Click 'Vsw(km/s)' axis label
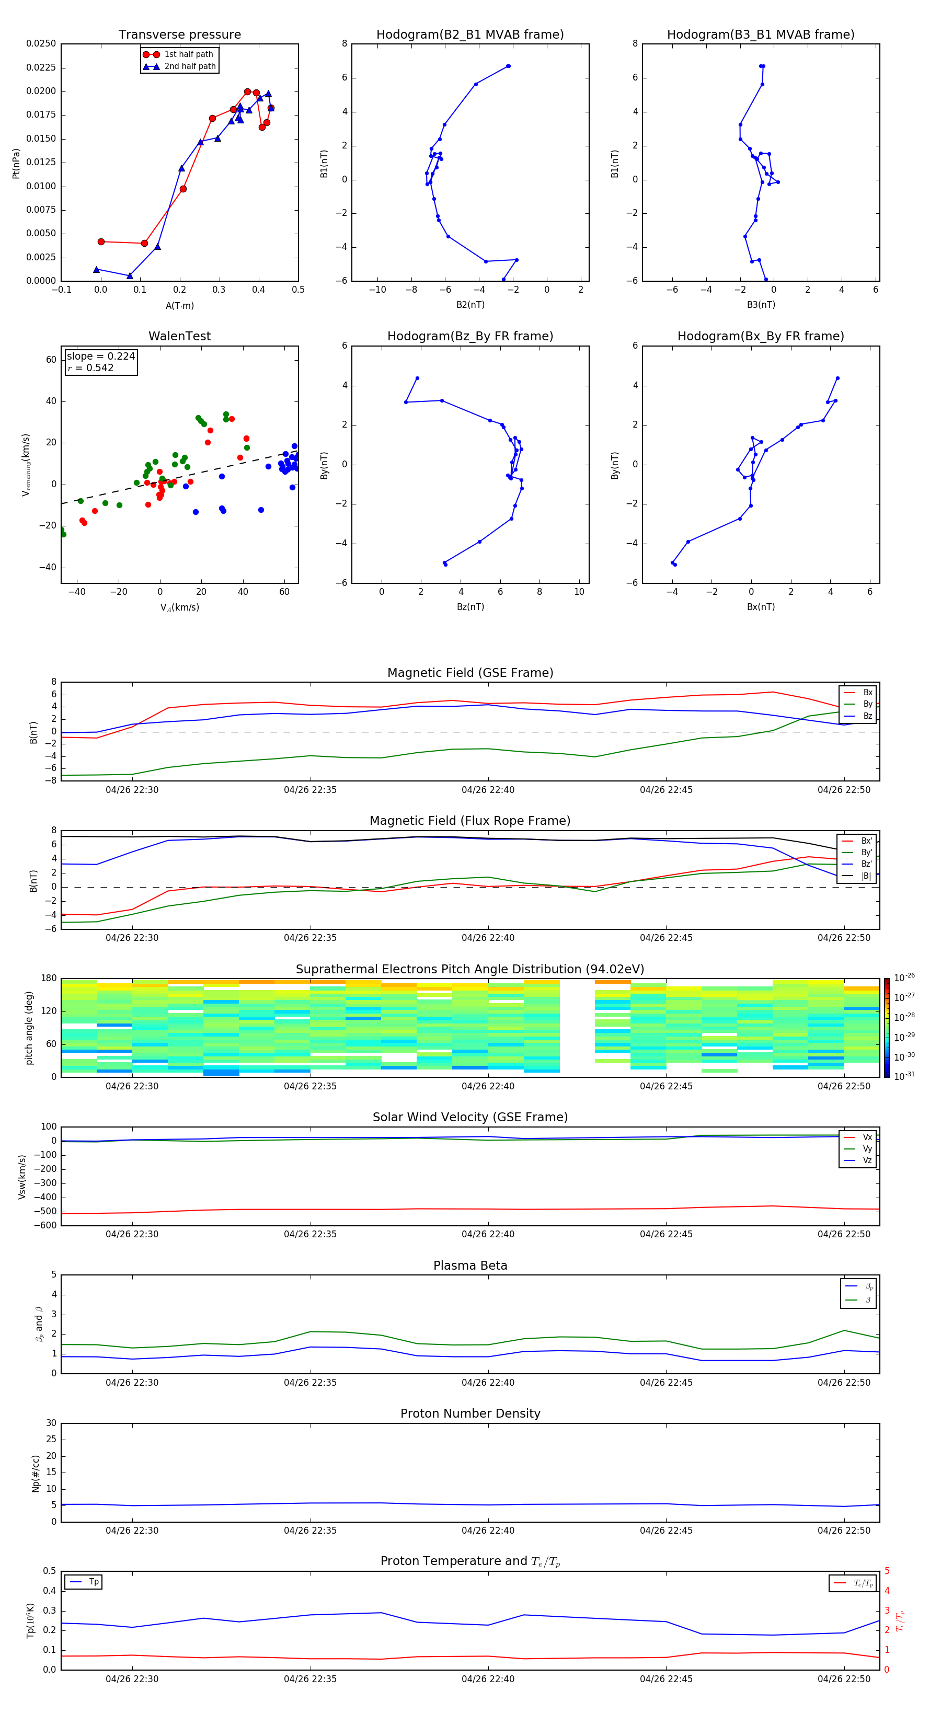The height and width of the screenshot is (1725, 941). point(22,1177)
